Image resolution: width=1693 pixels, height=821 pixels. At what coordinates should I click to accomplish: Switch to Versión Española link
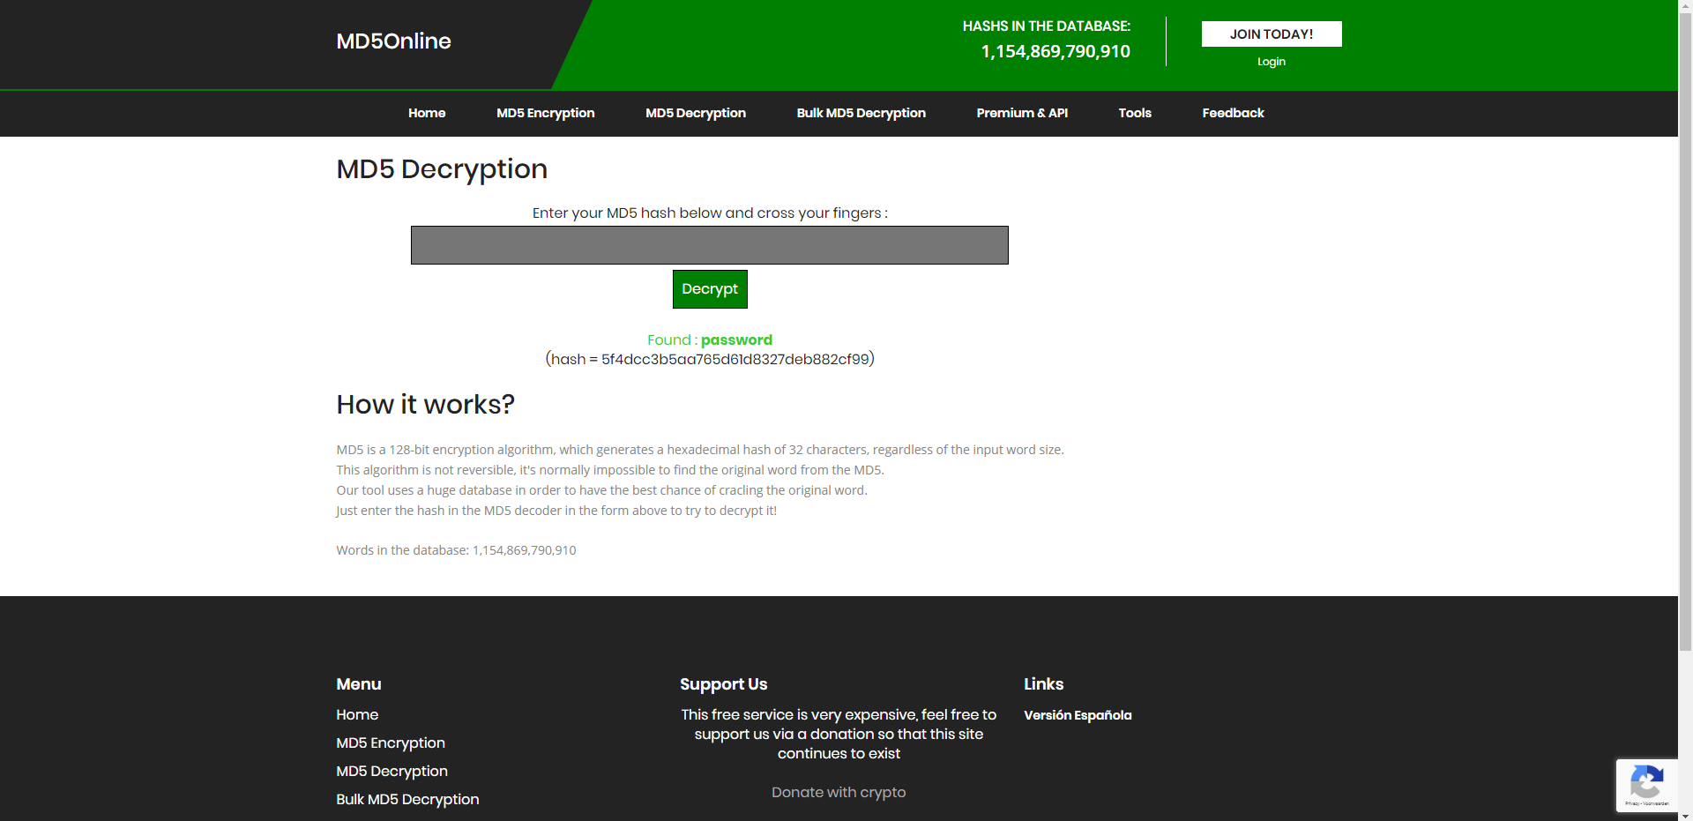[x=1077, y=715]
